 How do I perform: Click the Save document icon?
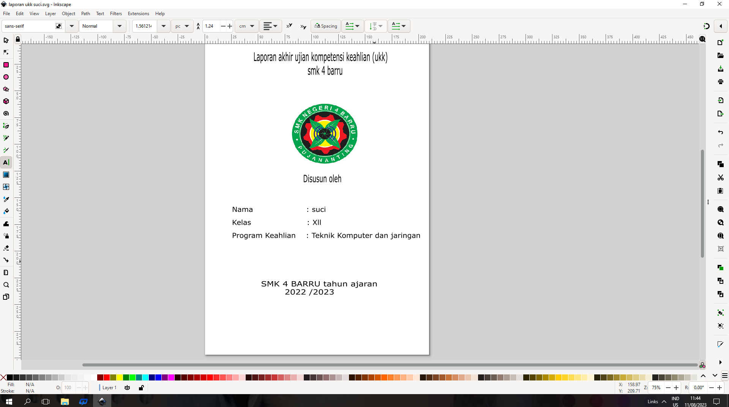pyautogui.click(x=721, y=69)
